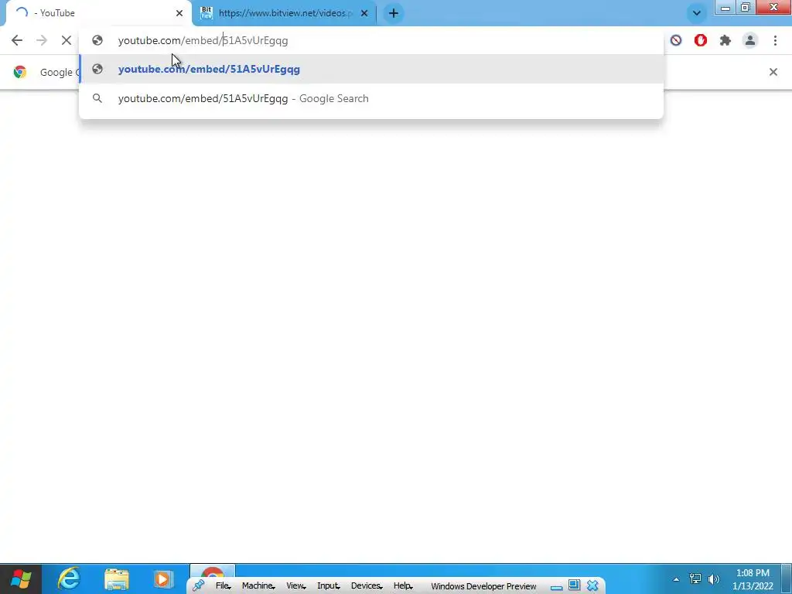Click the Chrome taskbar button
This screenshot has height=594, width=792.
click(x=212, y=573)
